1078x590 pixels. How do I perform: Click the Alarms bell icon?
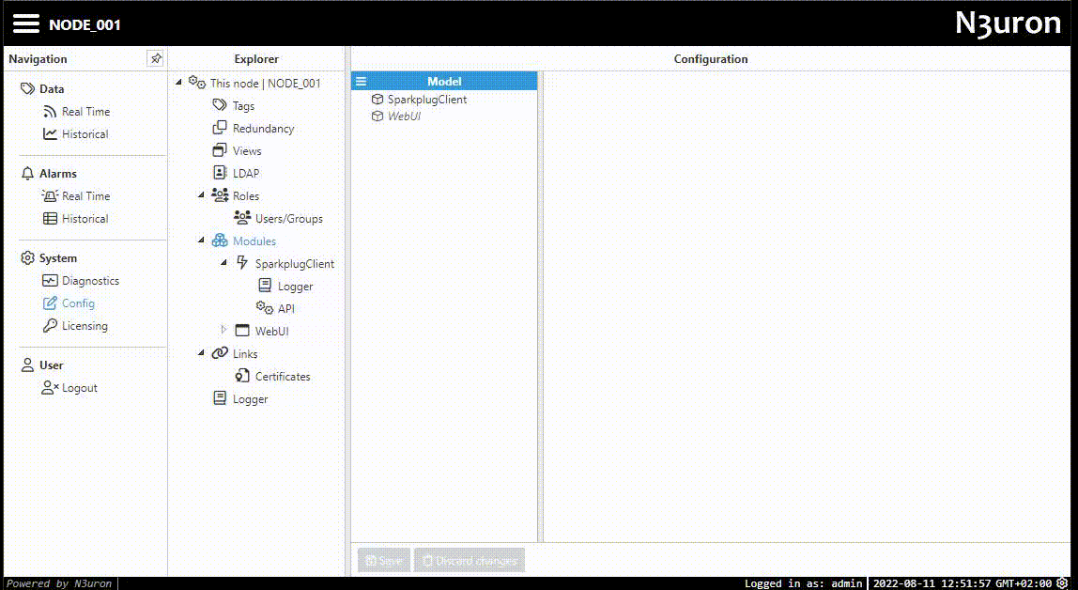(27, 173)
